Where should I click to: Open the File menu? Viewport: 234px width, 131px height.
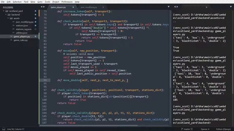[x=3, y=2]
